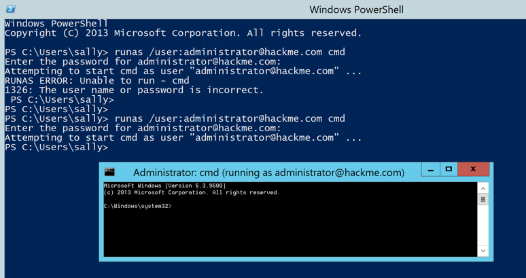Click the PowerShell icon in the title bar
Viewport: 526px width, 278px height.
coord(10,9)
